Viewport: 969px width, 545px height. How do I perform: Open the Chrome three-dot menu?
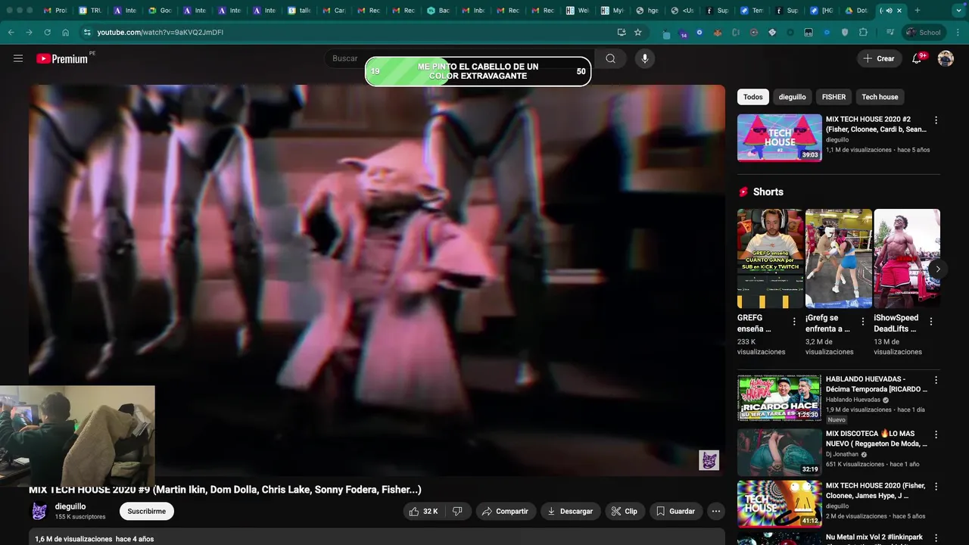point(958,33)
